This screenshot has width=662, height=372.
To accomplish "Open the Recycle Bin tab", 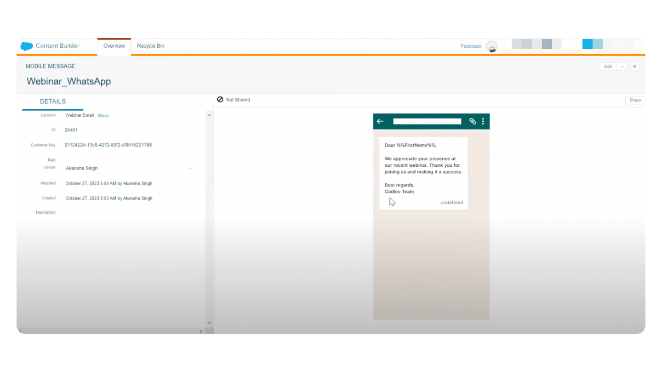I will [x=151, y=46].
